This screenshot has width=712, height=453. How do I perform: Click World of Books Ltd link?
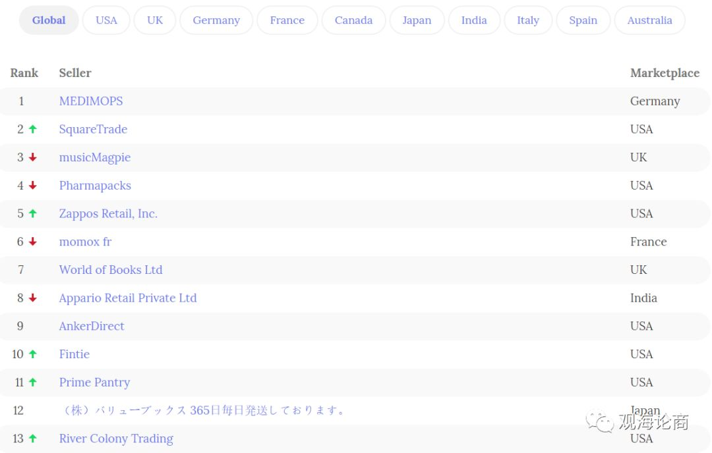111,270
